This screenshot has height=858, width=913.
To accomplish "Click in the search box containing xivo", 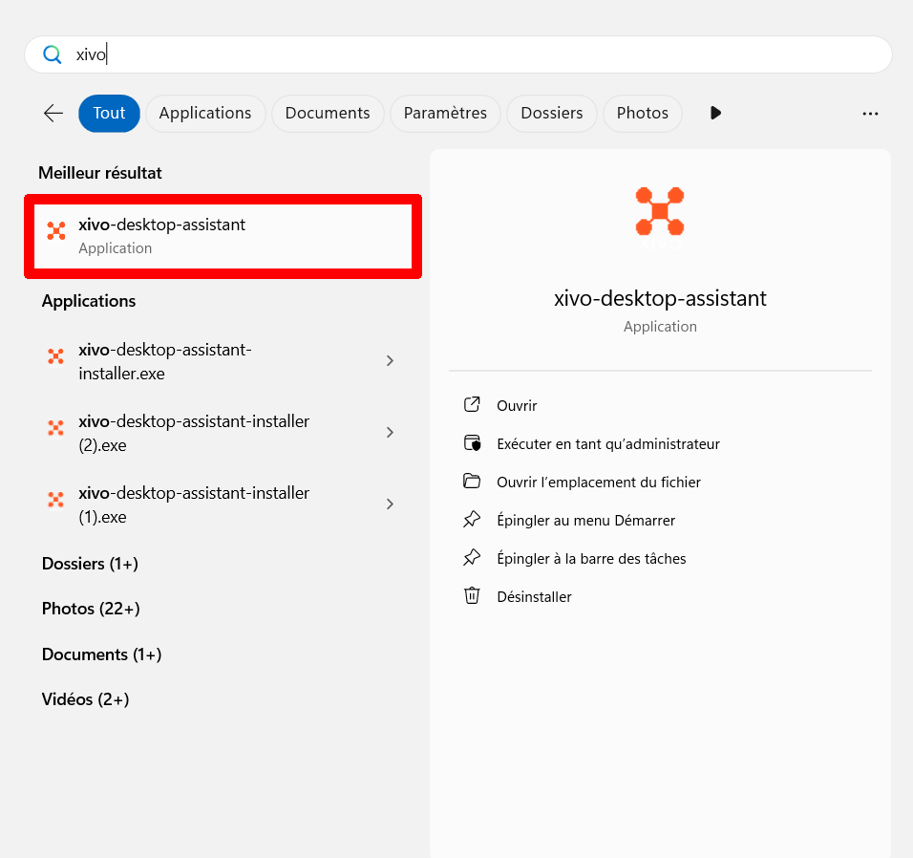I will [x=478, y=54].
